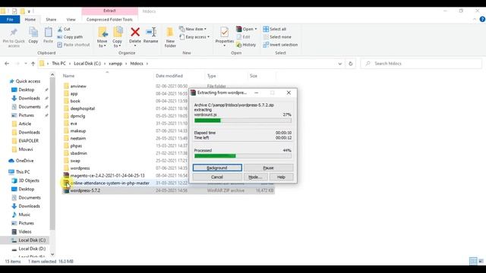Open the Compressed Folder Tools tab
The width and height of the screenshot is (486, 273).
[x=109, y=20]
